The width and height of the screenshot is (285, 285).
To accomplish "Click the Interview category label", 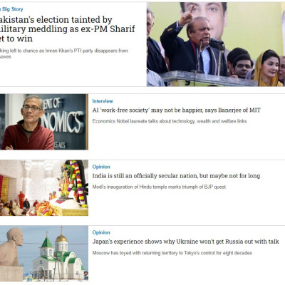I will tap(103, 101).
